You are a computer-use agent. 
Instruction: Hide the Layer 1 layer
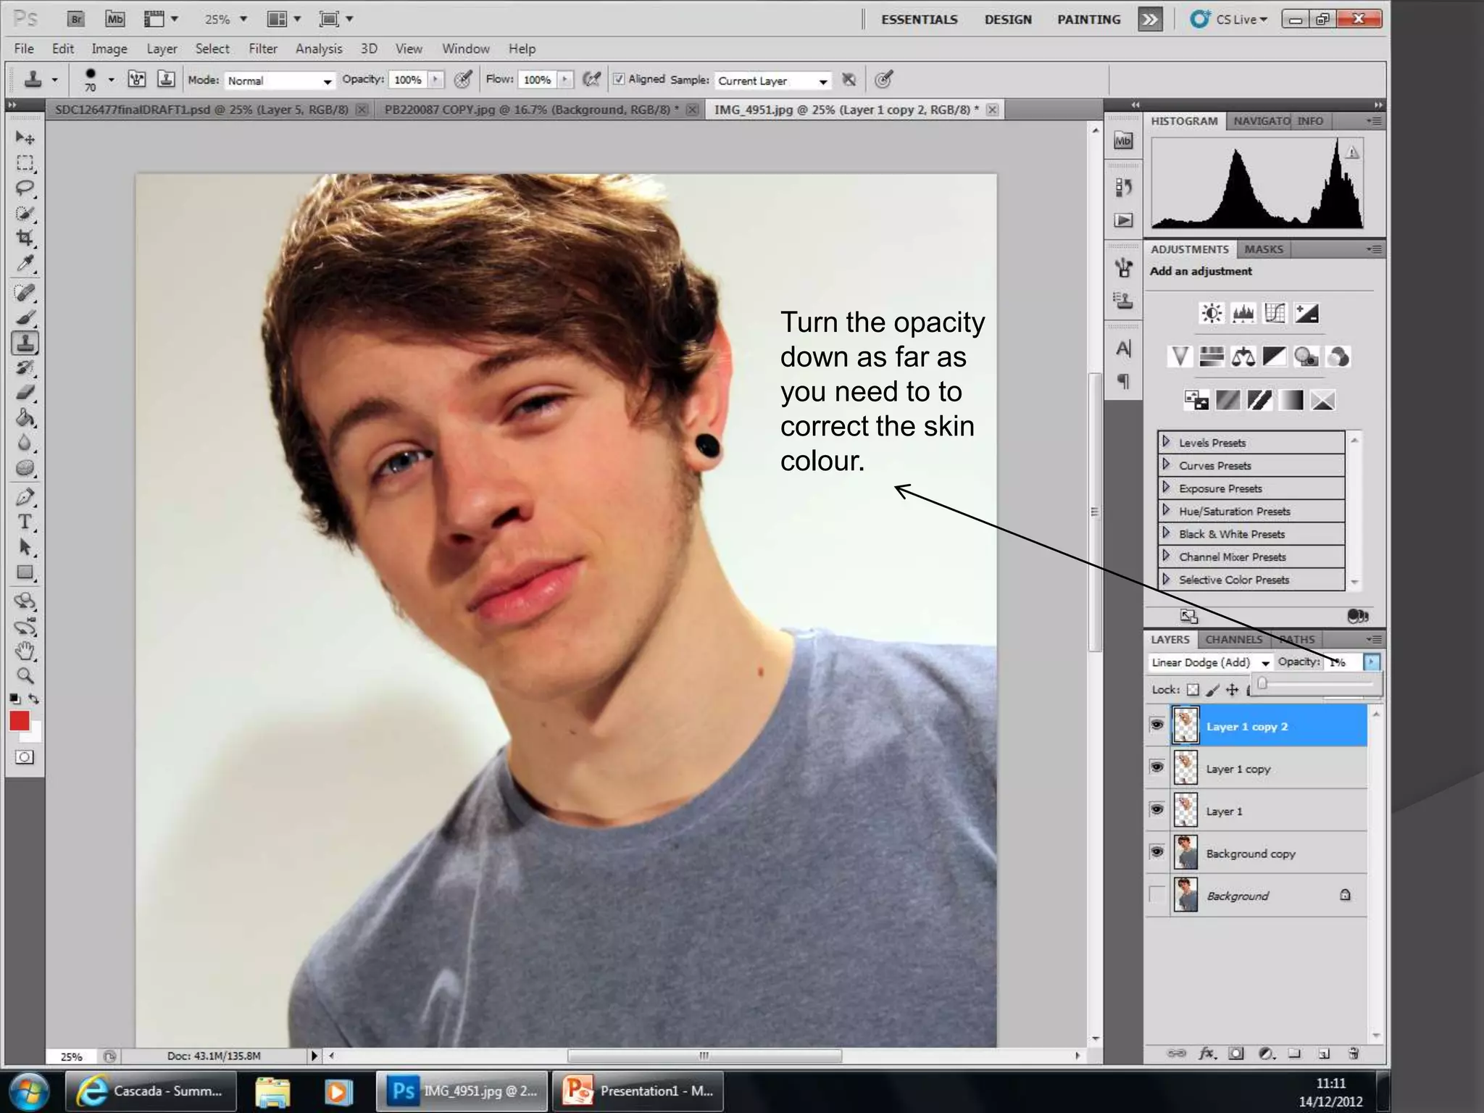click(x=1157, y=810)
